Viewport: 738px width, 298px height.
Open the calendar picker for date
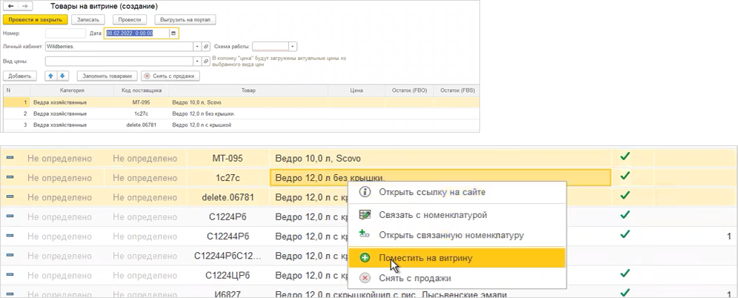[173, 33]
